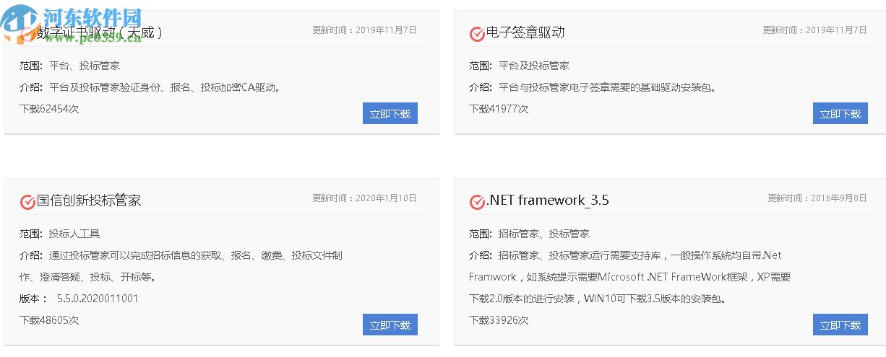Click the scope text 招标管家、投标管家
886x357 pixels.
click(x=544, y=234)
